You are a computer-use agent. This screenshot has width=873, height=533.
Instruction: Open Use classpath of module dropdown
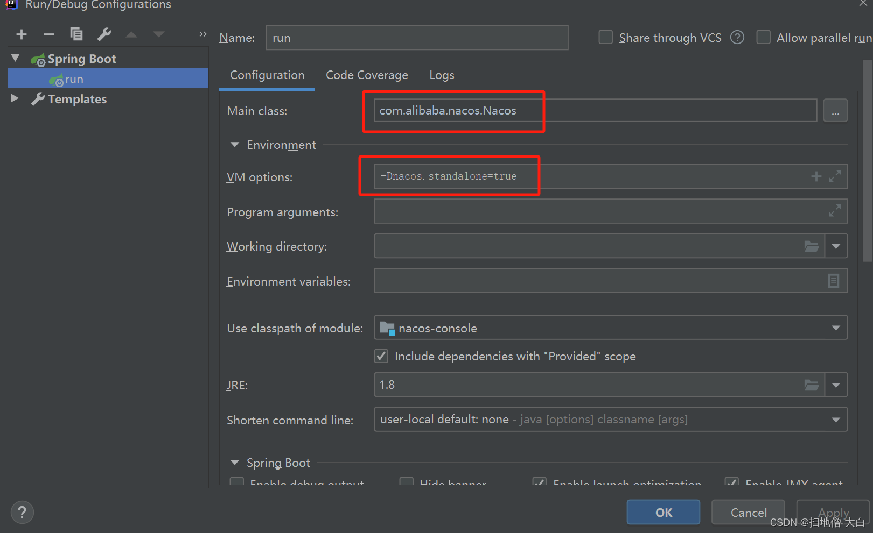click(x=836, y=328)
